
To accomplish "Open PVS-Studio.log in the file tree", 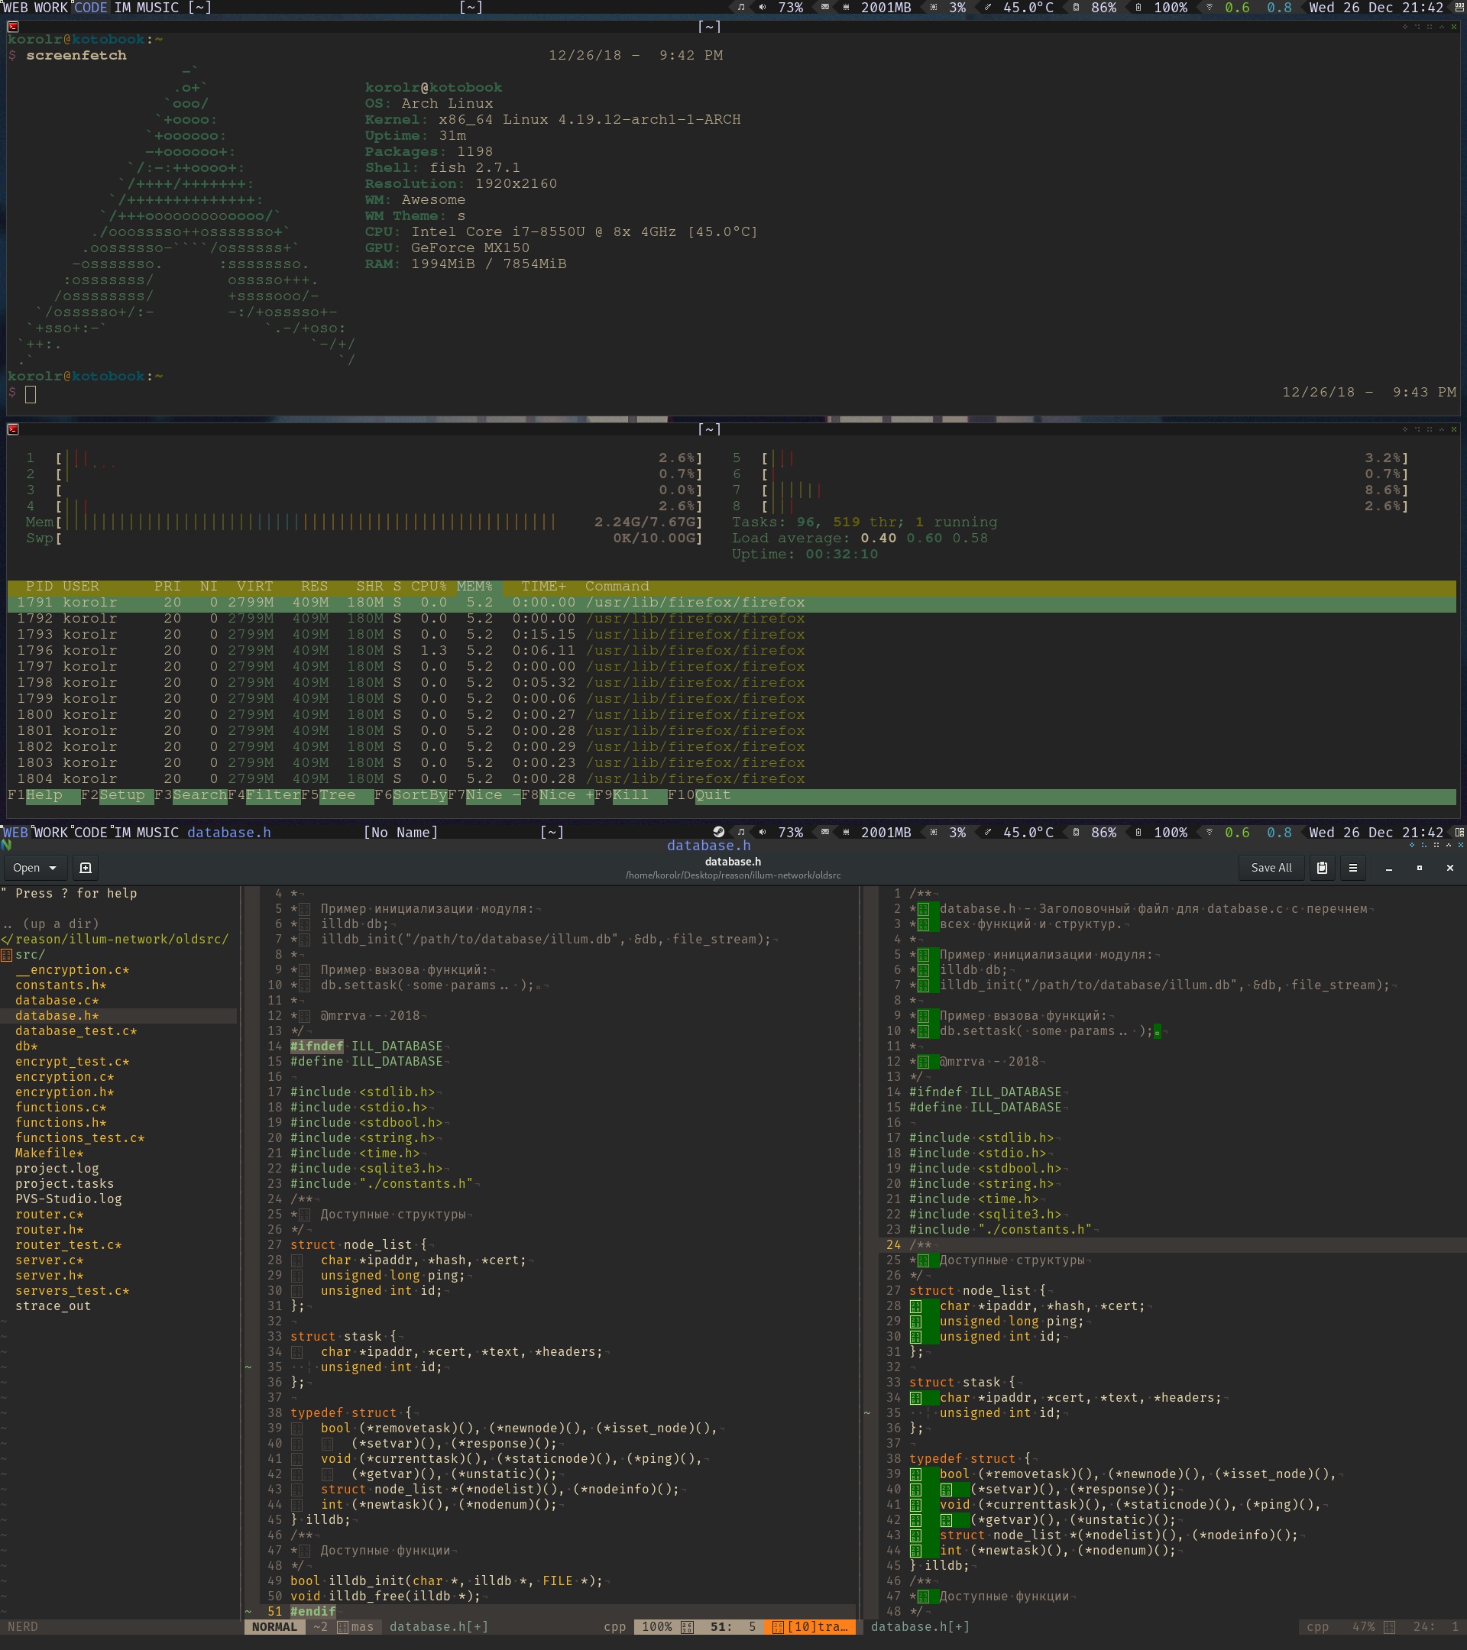I will click(68, 1199).
